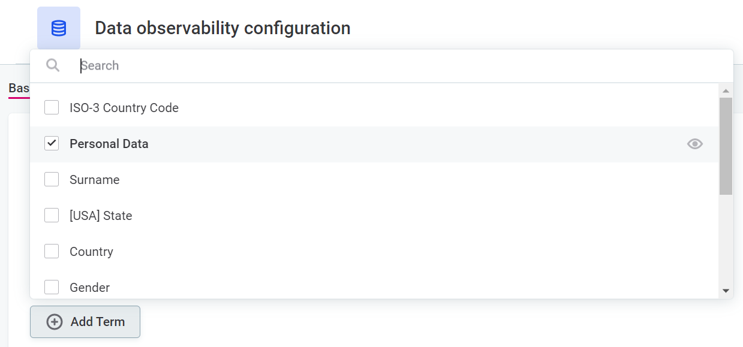Click the magnifier search icon

53,65
